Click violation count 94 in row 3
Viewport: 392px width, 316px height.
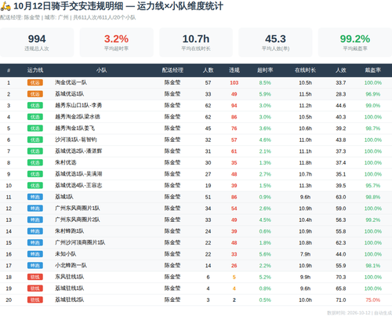tap(234, 106)
